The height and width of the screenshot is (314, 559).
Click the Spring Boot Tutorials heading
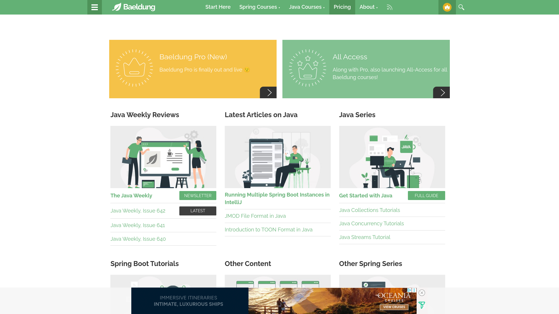tap(144, 264)
